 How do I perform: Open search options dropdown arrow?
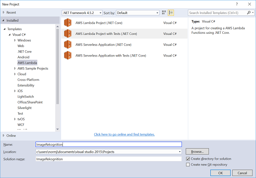[x=253, y=12]
